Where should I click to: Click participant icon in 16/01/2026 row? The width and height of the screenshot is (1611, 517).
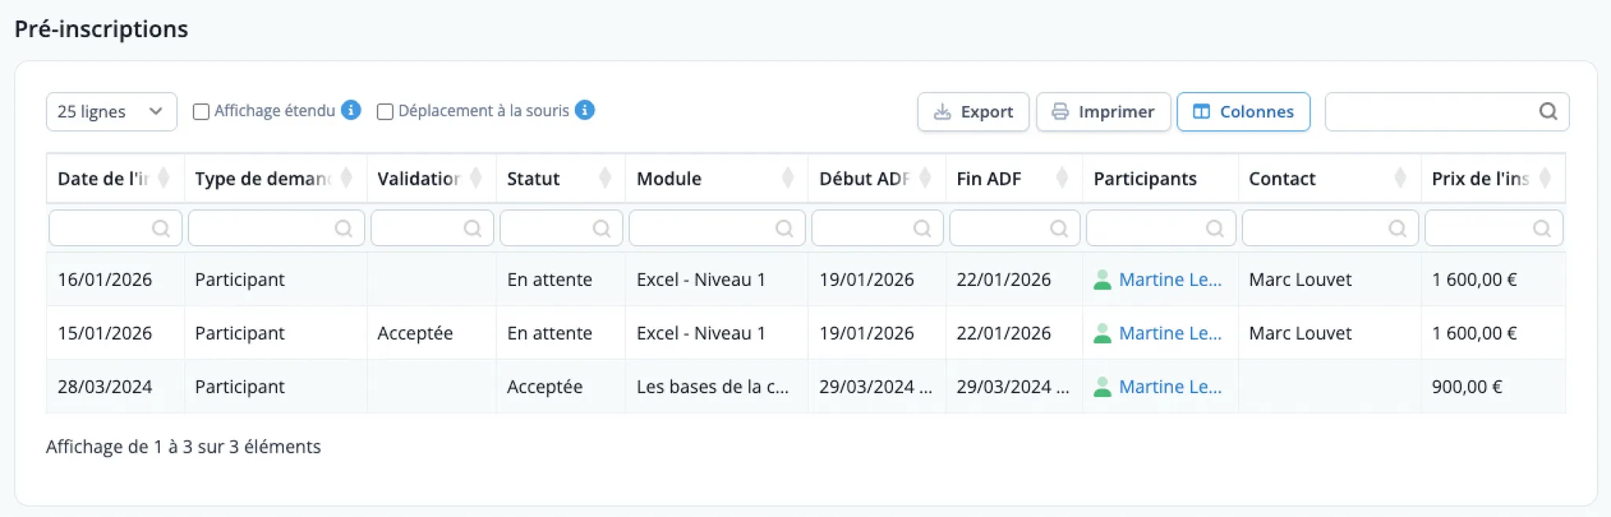(x=1102, y=280)
